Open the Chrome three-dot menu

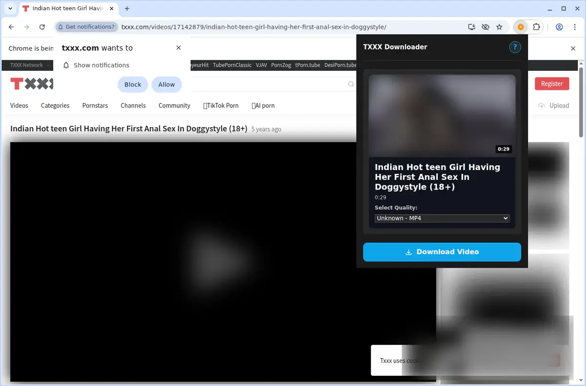(x=574, y=27)
